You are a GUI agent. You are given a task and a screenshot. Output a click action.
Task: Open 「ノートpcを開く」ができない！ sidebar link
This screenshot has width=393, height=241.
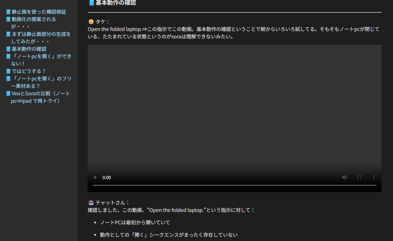[x=41, y=56]
